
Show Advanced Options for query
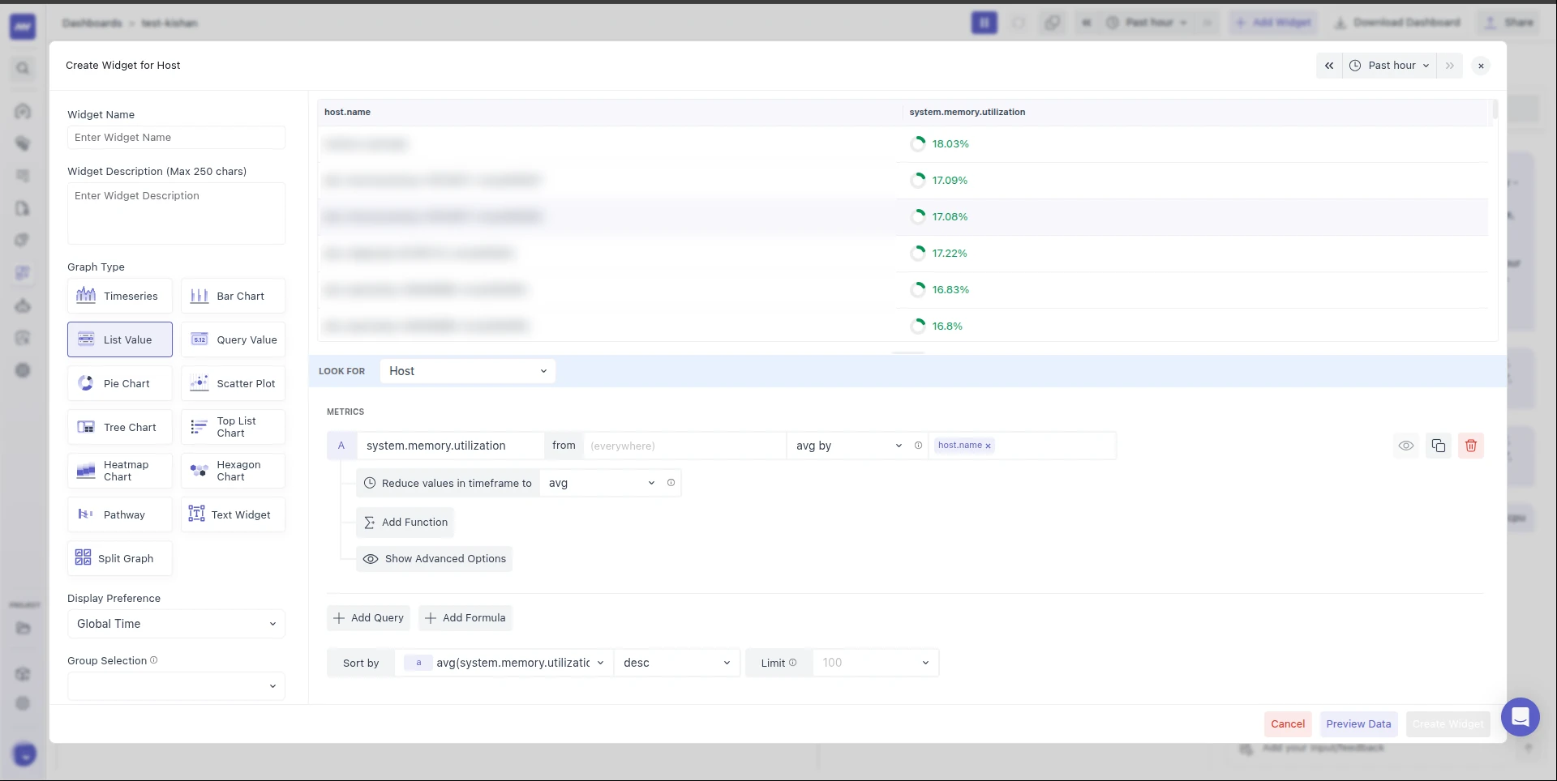click(x=435, y=559)
